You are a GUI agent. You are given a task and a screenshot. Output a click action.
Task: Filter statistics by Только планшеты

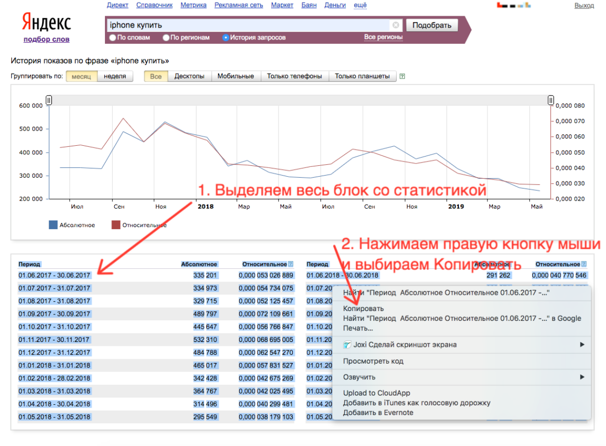click(362, 76)
